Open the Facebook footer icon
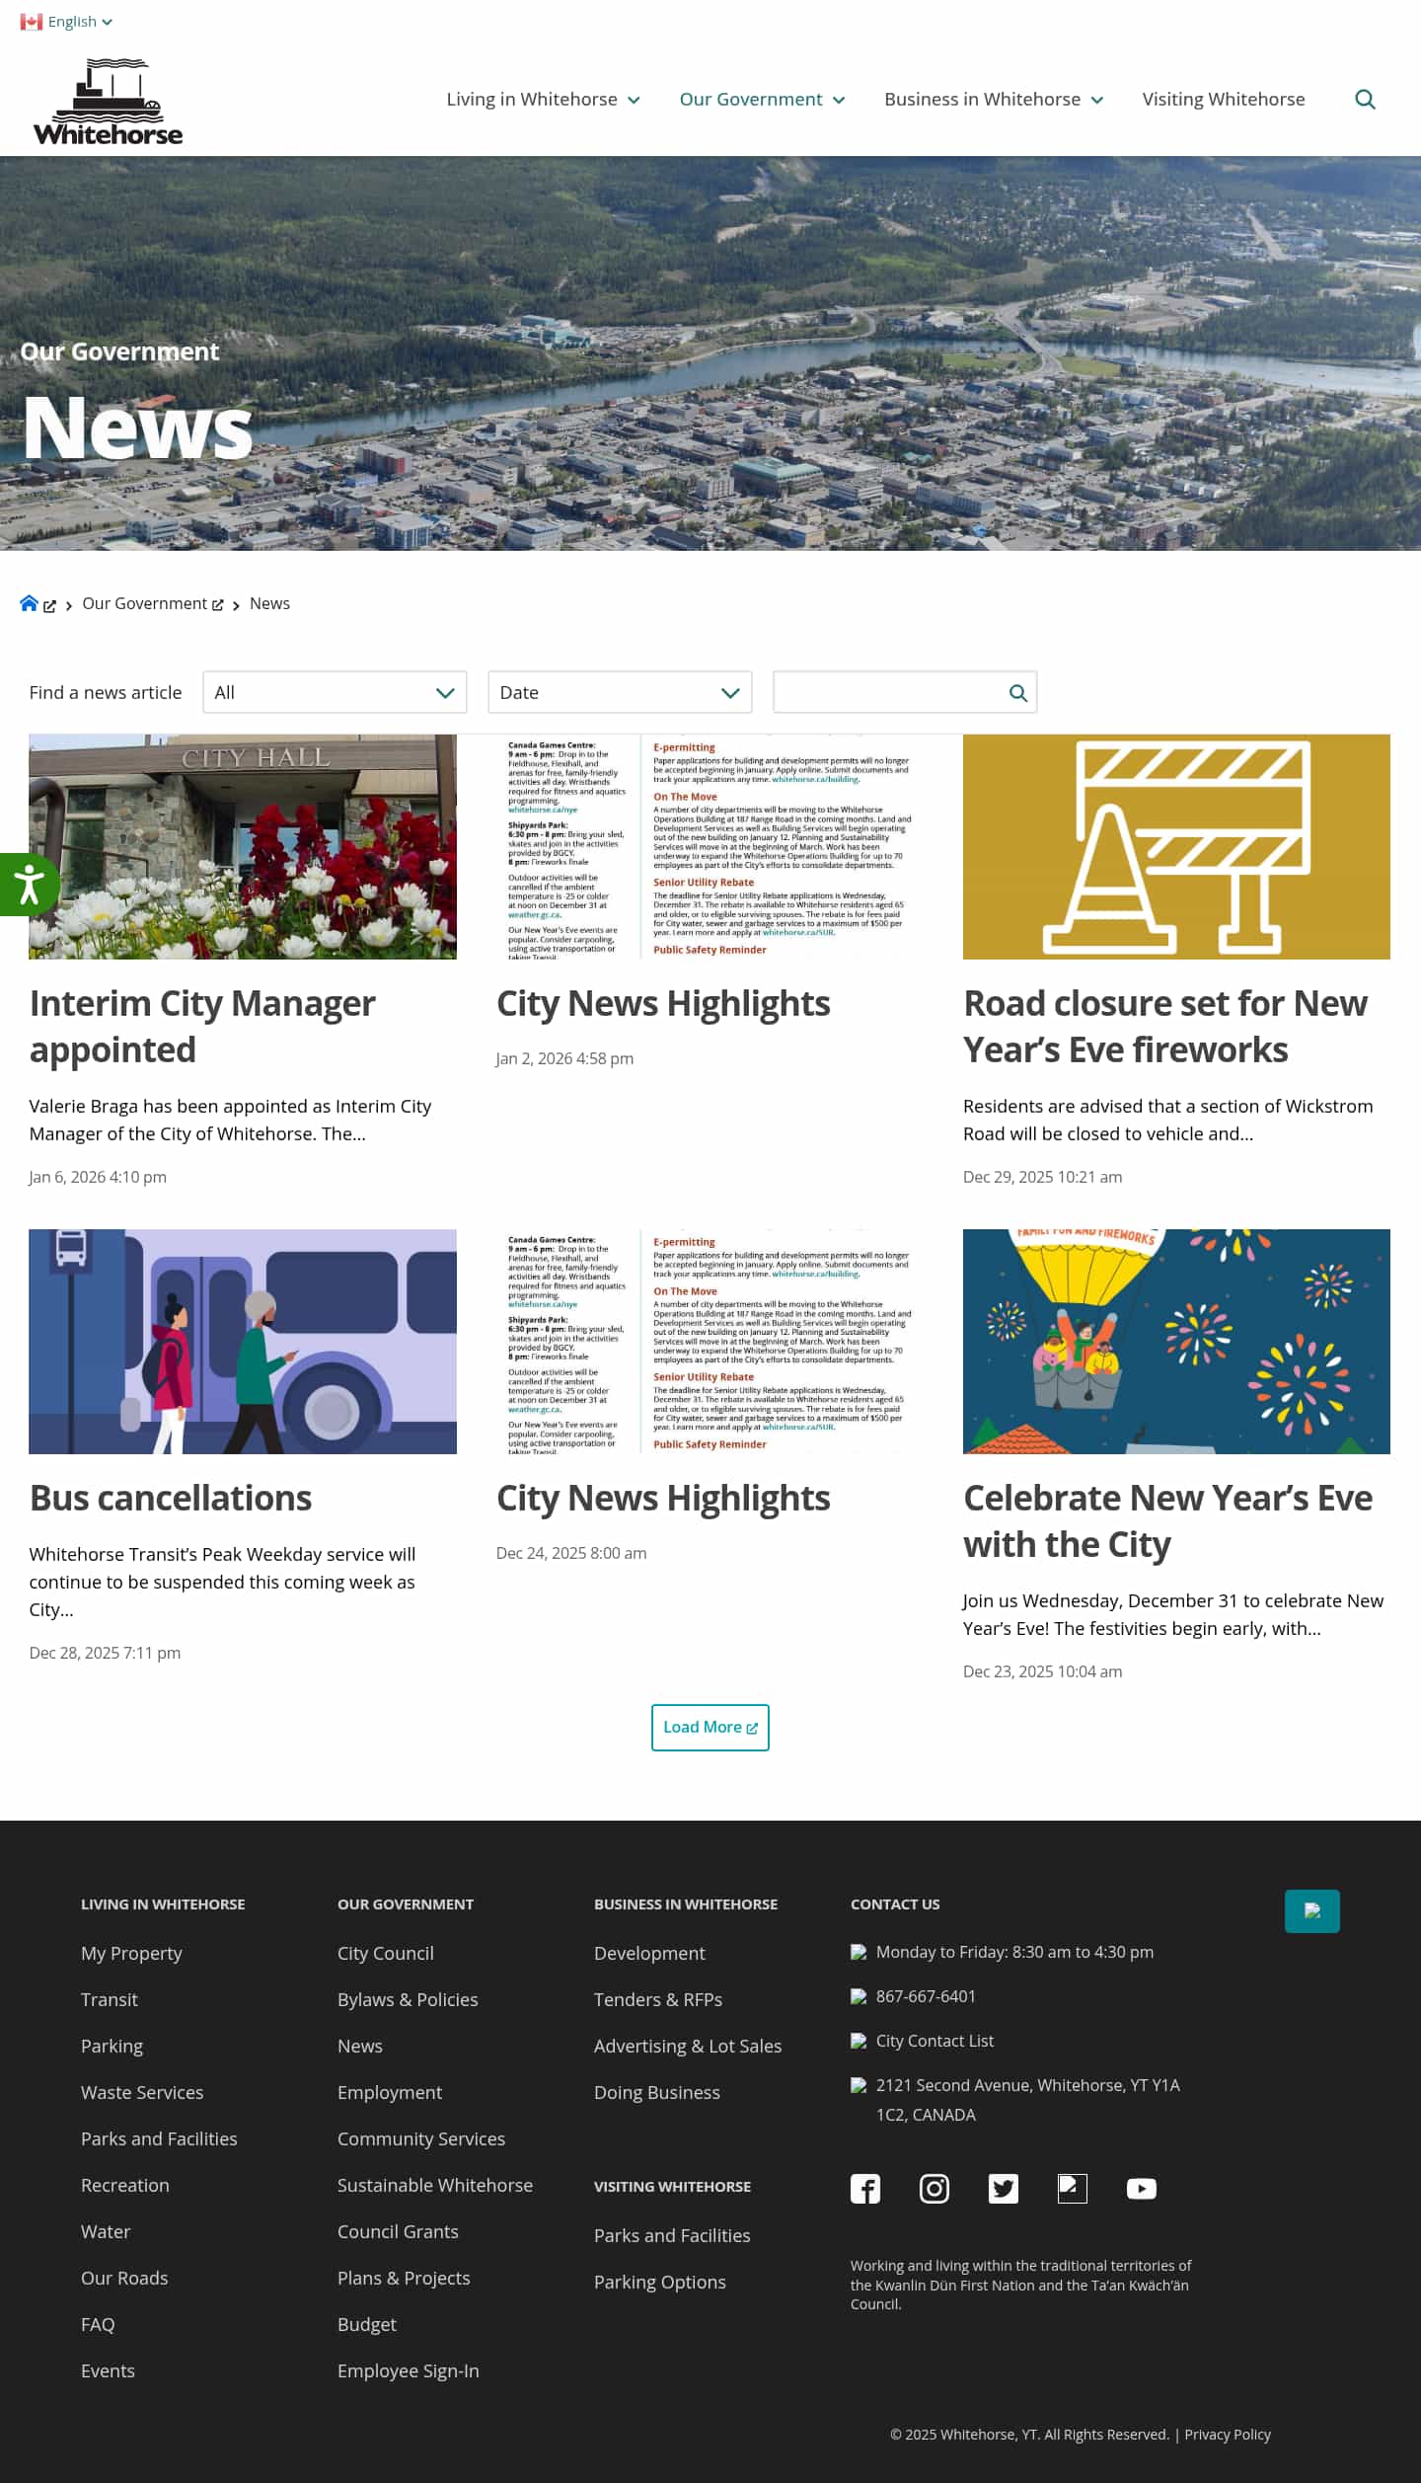Image resolution: width=1421 pixels, height=2483 pixels. click(x=865, y=2189)
